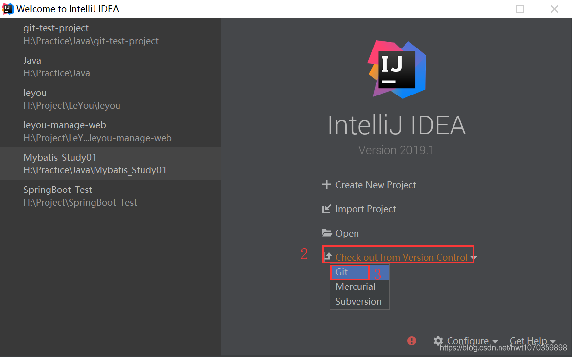Click the path H:\Practice\Java\Mybatis_Study01
572x357 pixels.
[x=95, y=170]
